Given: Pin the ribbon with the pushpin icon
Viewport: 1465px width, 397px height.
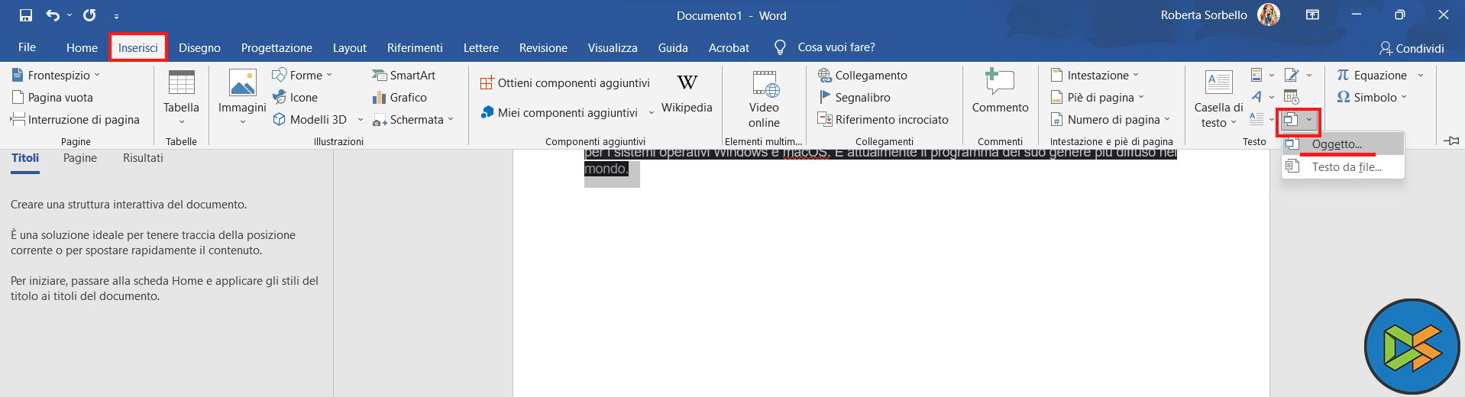Looking at the screenshot, I should pos(1451,140).
